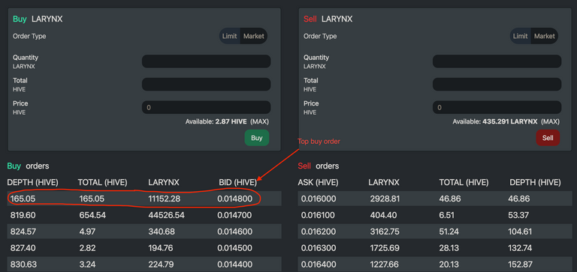Click the 20.13 total in Sell orders

click(x=449, y=265)
